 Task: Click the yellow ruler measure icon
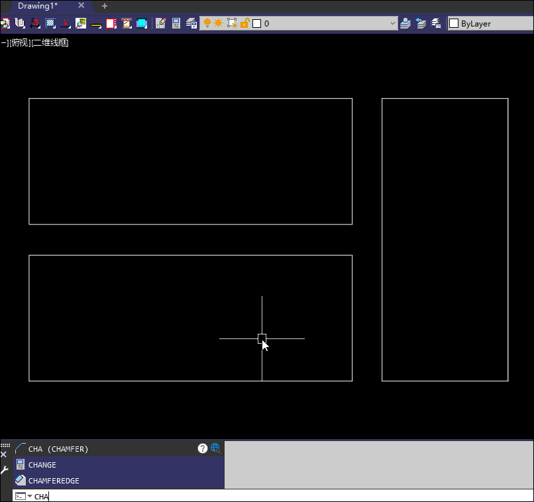click(x=96, y=23)
